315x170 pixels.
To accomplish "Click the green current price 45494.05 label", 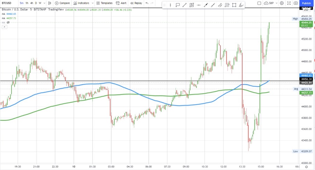I will tap(306, 24).
